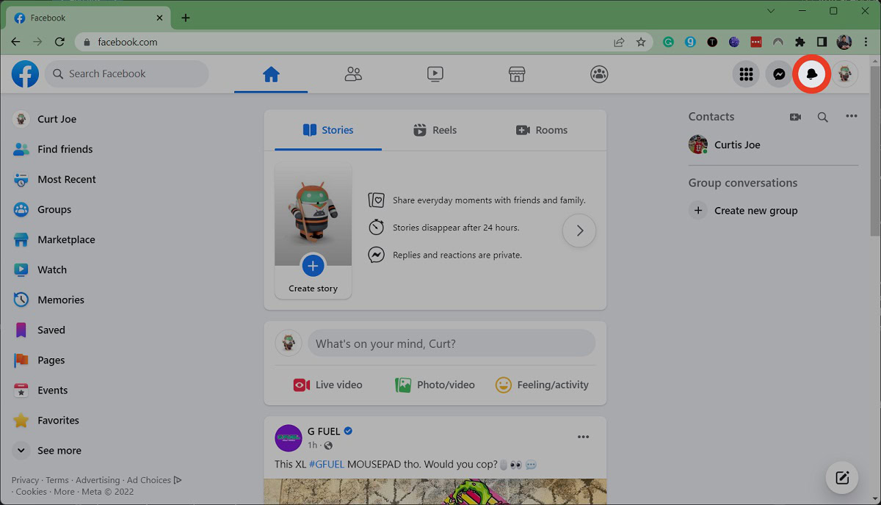Open G FUEL post options menu

(x=583, y=437)
